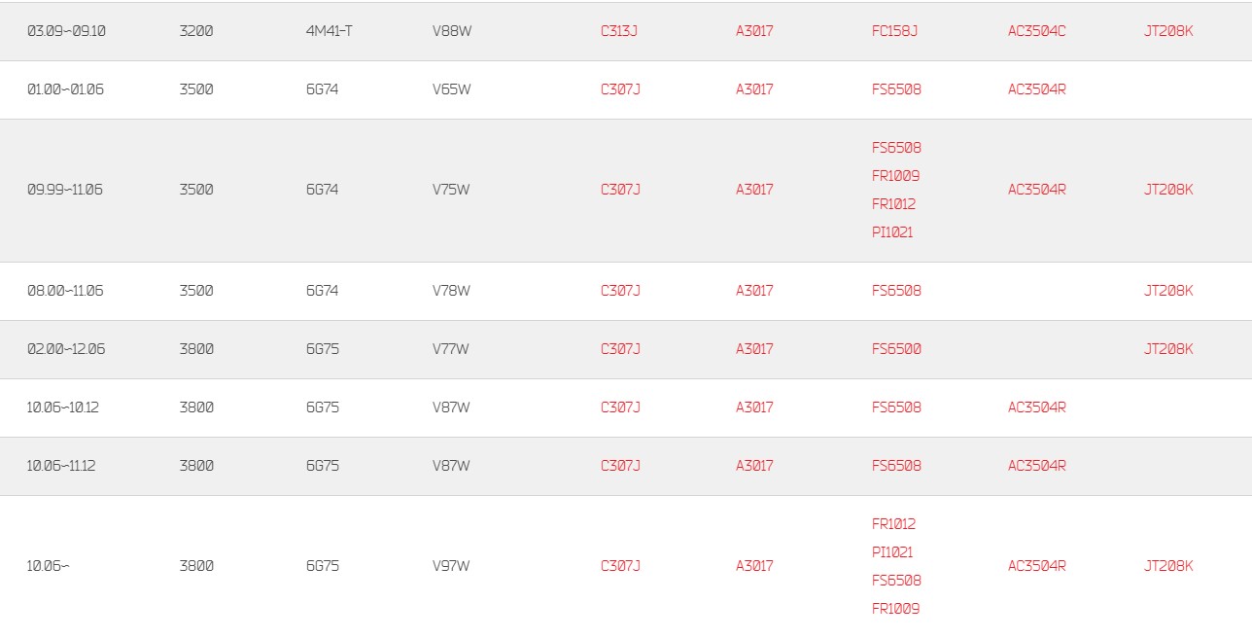Select FS6508 in the V78W row
This screenshot has height=638, width=1252.
click(x=896, y=291)
